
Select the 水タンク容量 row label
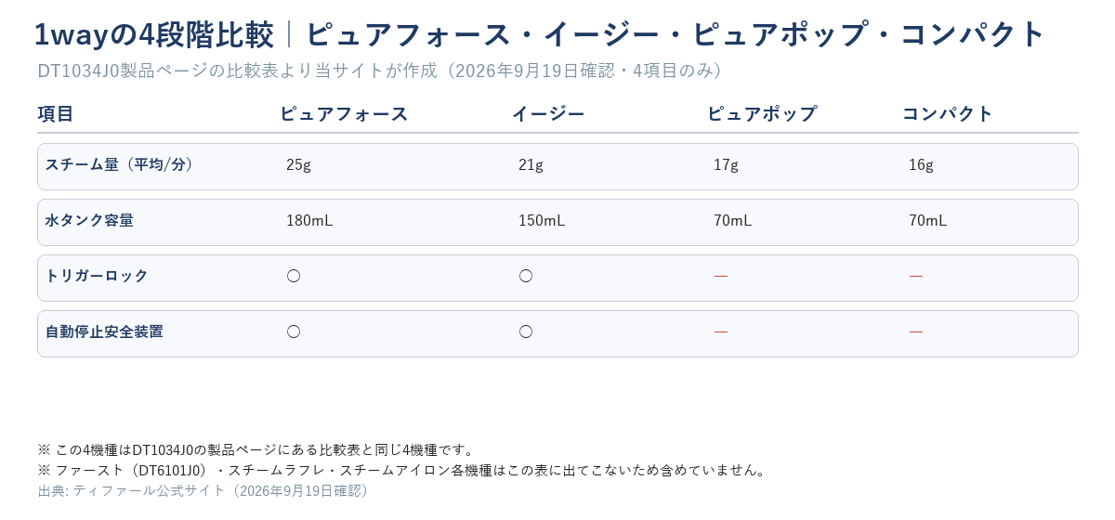point(89,220)
